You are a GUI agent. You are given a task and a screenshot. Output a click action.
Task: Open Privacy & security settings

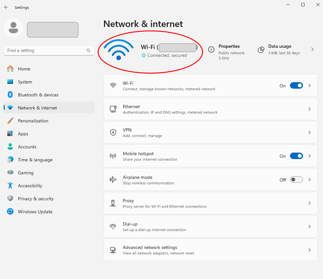[x=36, y=199]
